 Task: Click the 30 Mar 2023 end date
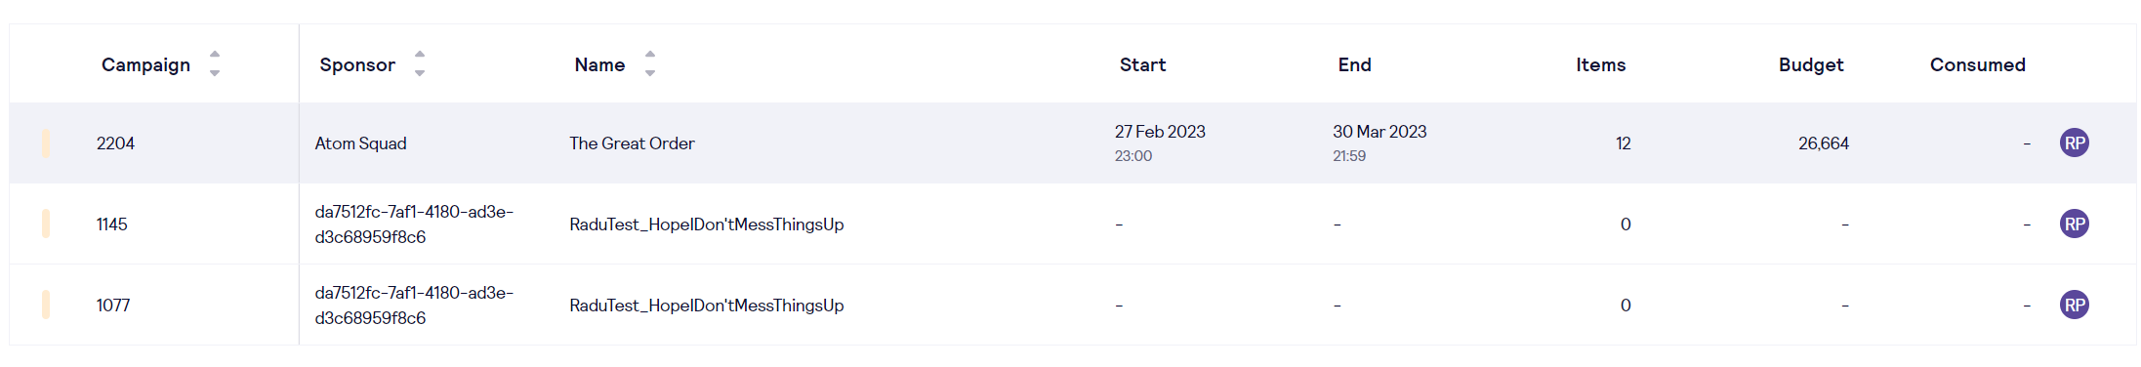coord(1379,132)
